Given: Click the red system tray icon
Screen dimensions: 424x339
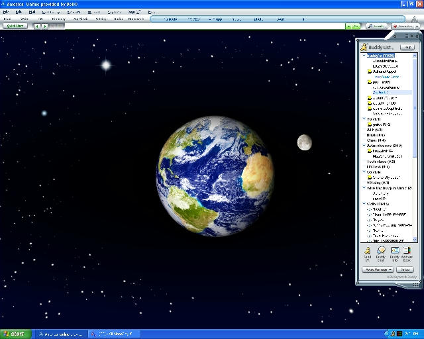Looking at the screenshot, I should click(399, 334).
